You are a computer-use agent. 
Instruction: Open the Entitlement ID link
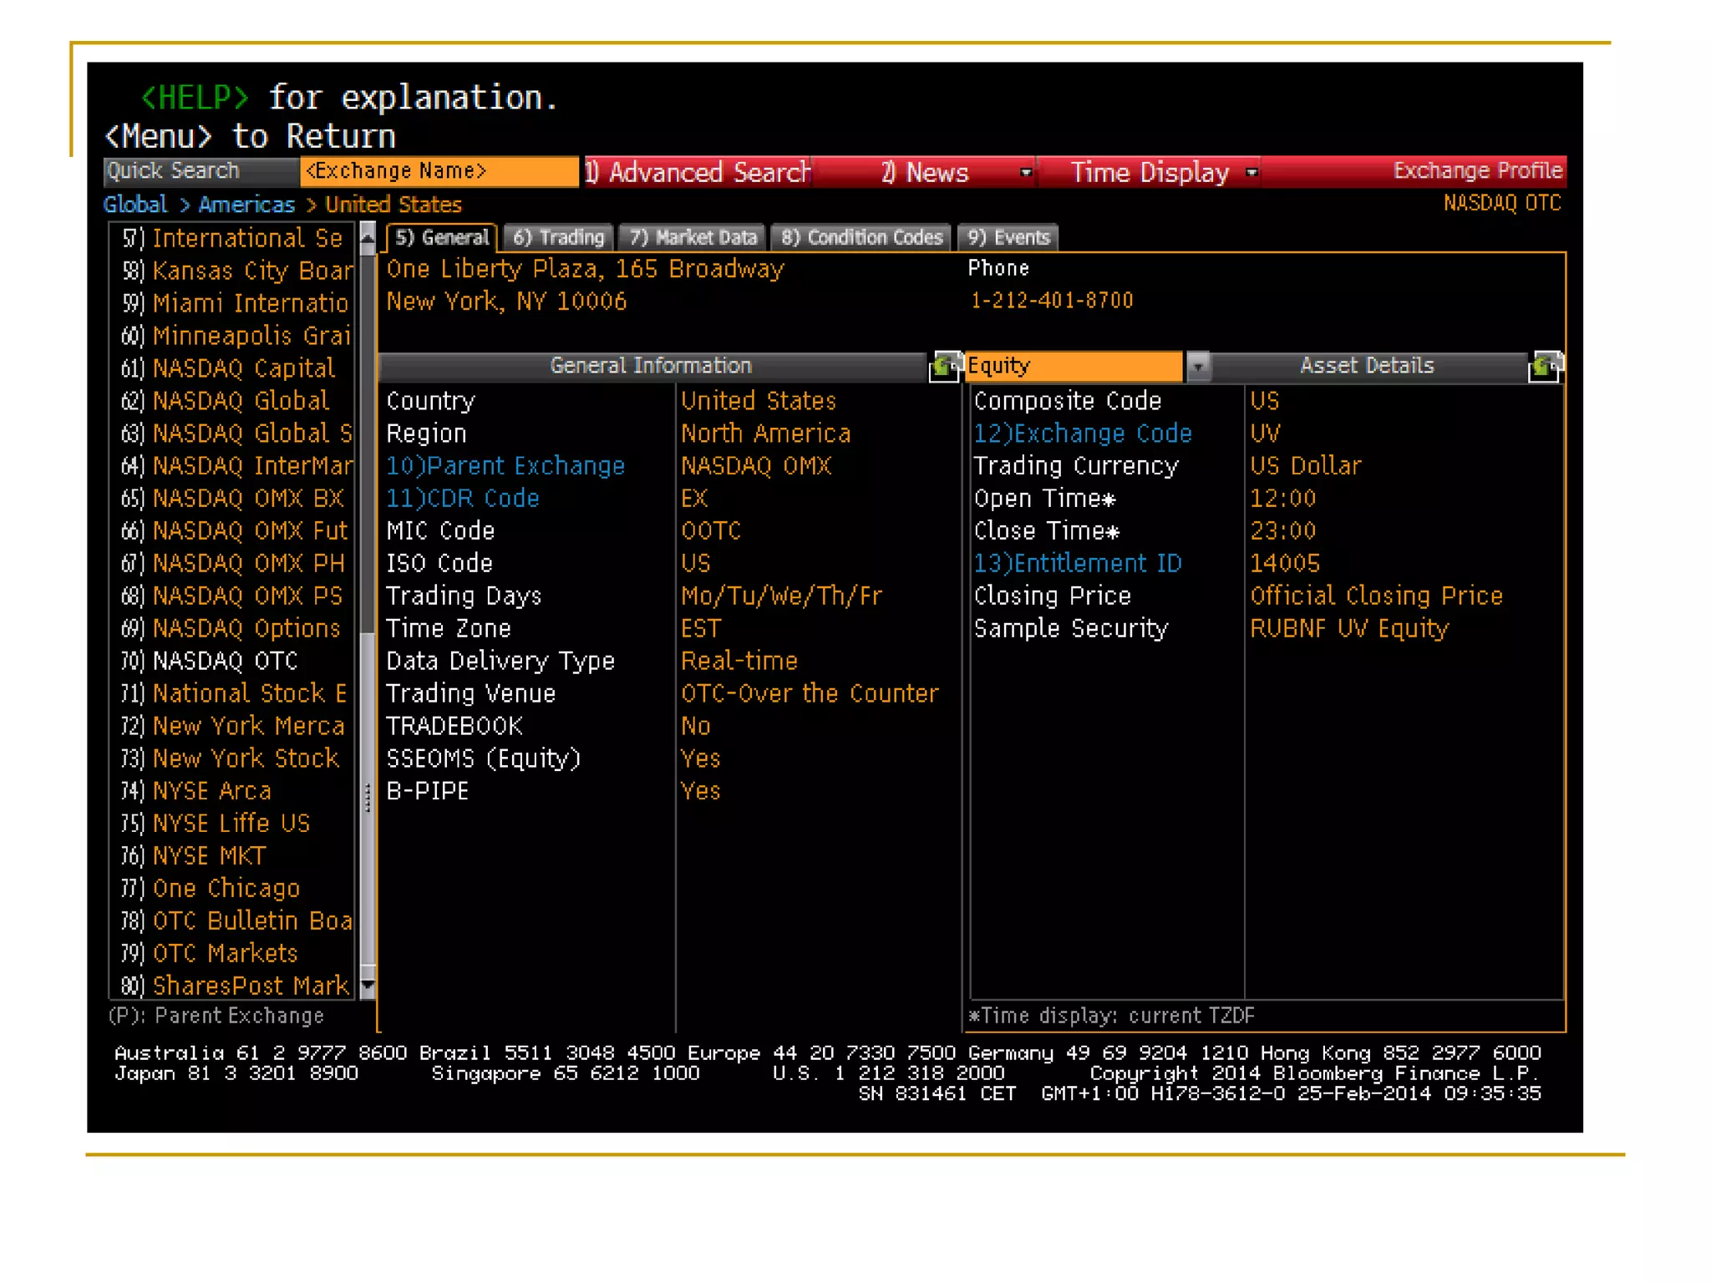point(1078,564)
